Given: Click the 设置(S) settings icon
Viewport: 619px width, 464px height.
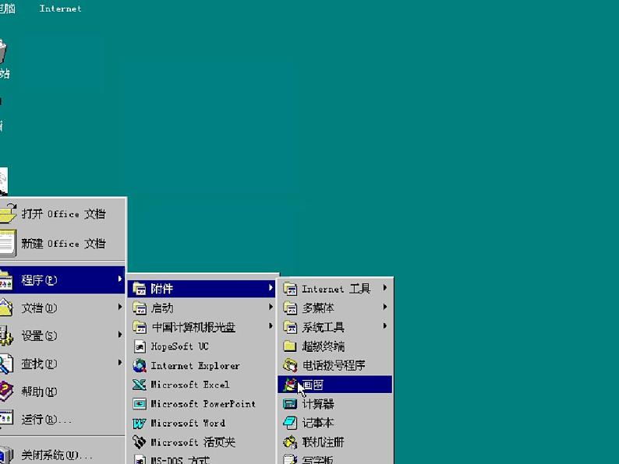Looking at the screenshot, I should pos(6,336).
